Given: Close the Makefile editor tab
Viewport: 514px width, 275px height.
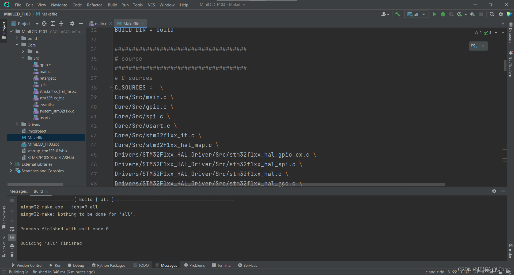Looking at the screenshot, I should pyautogui.click(x=143, y=24).
